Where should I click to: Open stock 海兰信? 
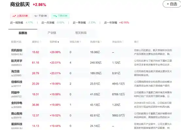click(x=15, y=71)
